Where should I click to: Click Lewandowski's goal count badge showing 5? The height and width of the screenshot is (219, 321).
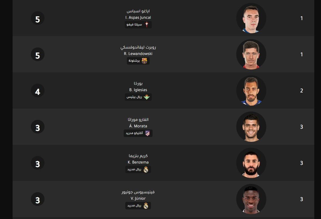tap(38, 54)
